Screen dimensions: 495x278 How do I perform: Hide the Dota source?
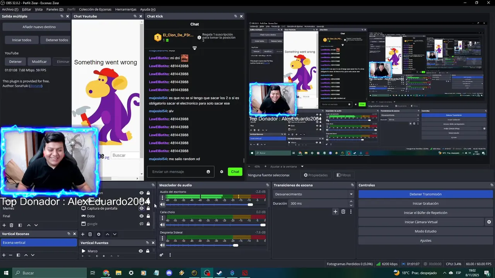point(142,216)
